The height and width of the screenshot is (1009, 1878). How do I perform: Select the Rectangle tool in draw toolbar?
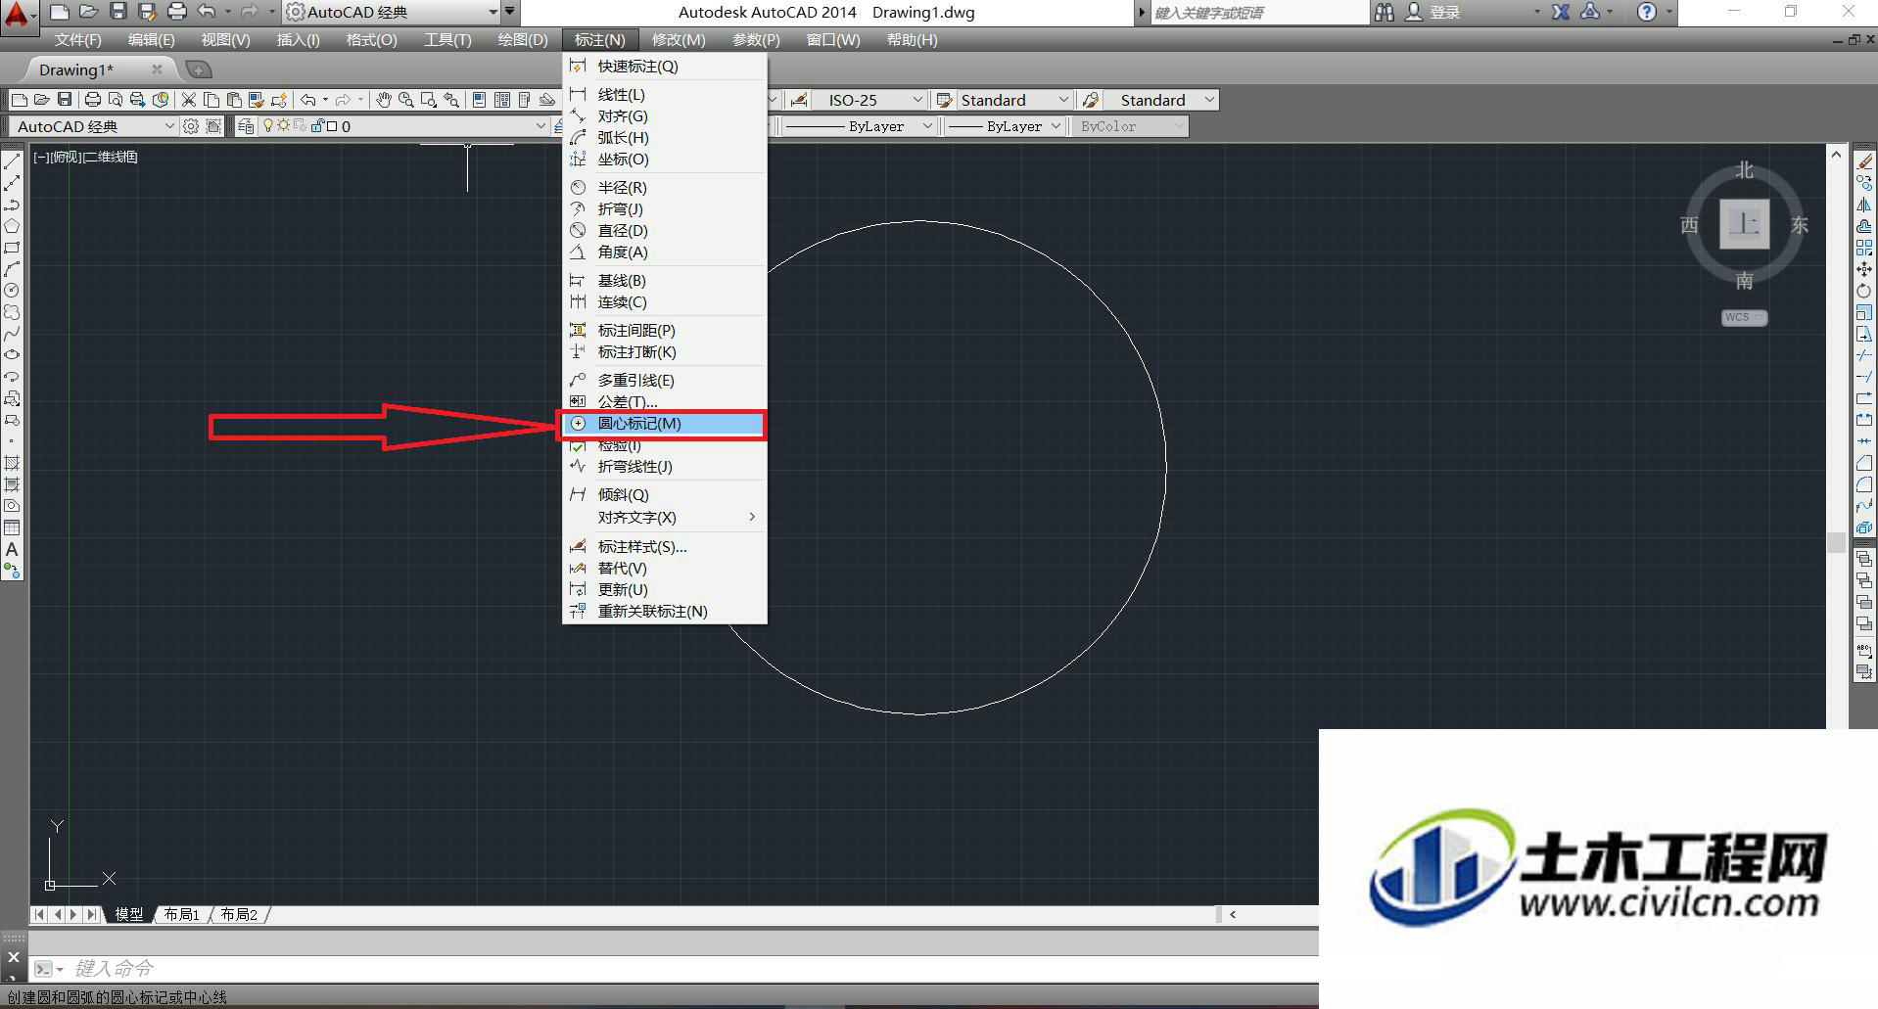(12, 247)
